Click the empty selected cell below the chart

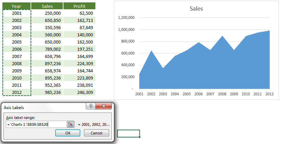(x=129, y=134)
